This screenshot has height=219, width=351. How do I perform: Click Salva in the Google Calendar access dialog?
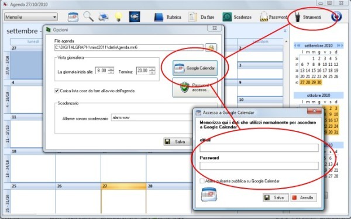coord(276,197)
